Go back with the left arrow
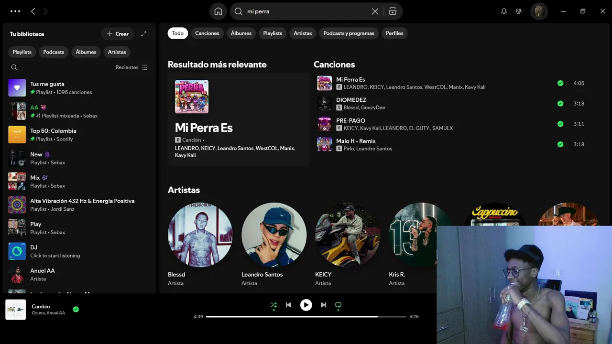This screenshot has height=344, width=612. [x=33, y=11]
